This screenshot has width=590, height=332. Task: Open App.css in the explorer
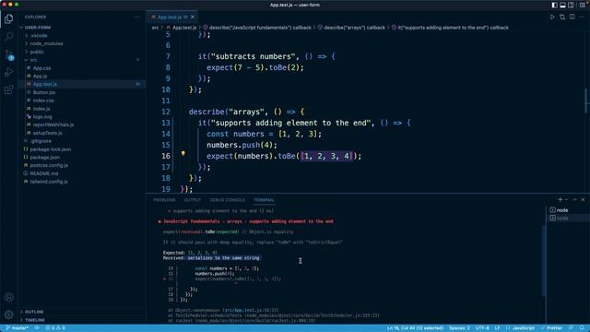[41, 68]
